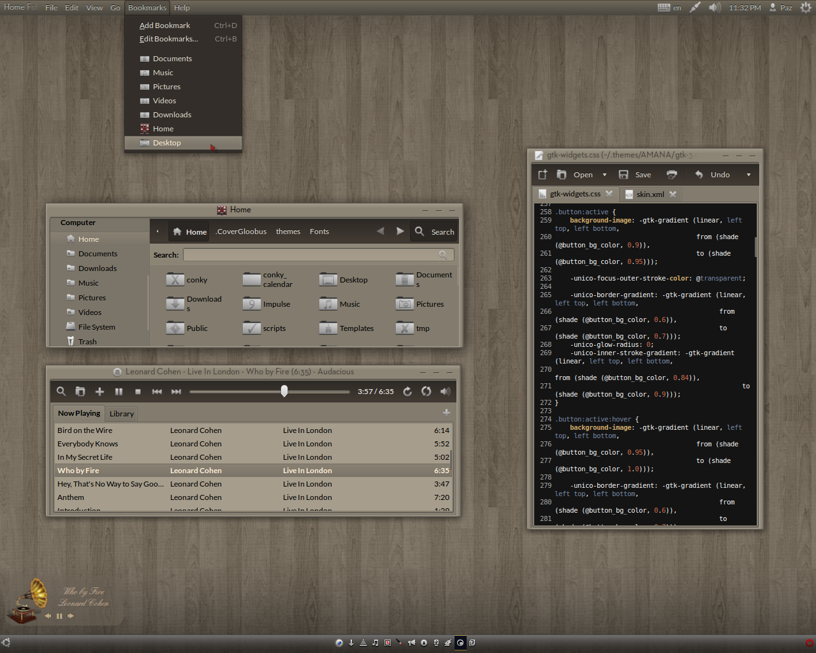
Task: Open the View menu in top bar
Action: [94, 8]
